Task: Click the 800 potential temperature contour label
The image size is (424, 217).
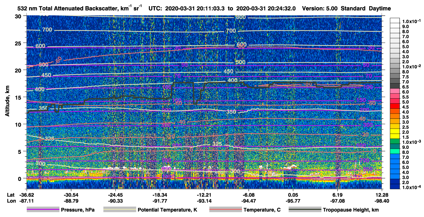Action: click(240, 17)
